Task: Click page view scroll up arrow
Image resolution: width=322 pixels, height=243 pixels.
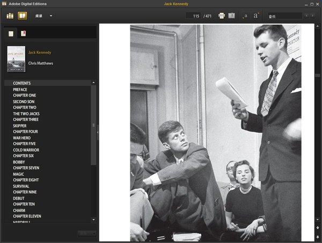Action: (x=318, y=26)
